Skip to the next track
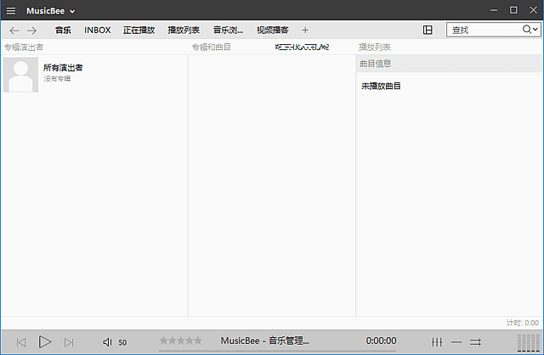Viewport: 544px width, 355px height. pyautogui.click(x=69, y=342)
